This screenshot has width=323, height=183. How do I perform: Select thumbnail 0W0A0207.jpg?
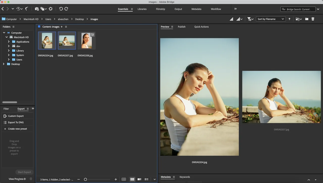[x=67, y=41]
